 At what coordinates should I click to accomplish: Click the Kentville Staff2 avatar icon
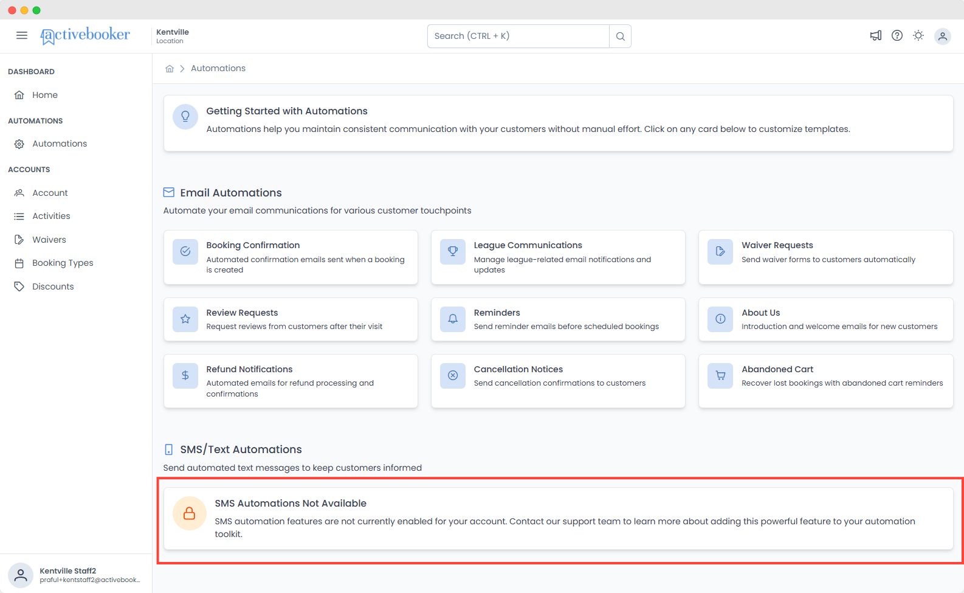pyautogui.click(x=21, y=575)
